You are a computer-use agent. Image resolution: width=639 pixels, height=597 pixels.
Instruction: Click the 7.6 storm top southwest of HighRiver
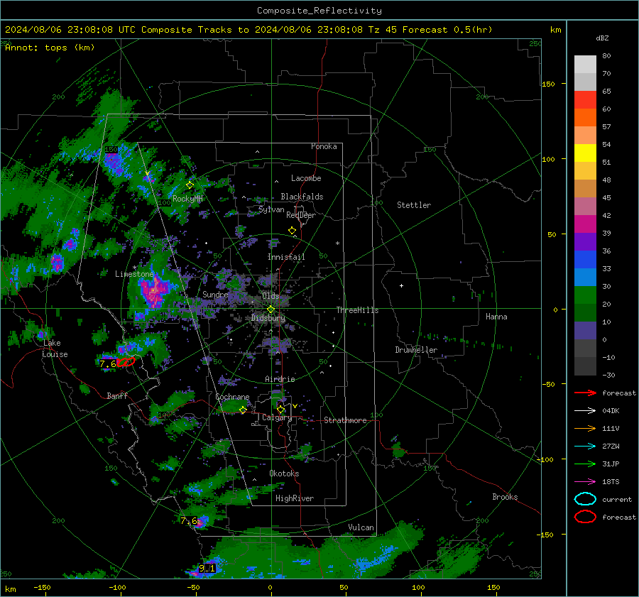[189, 521]
